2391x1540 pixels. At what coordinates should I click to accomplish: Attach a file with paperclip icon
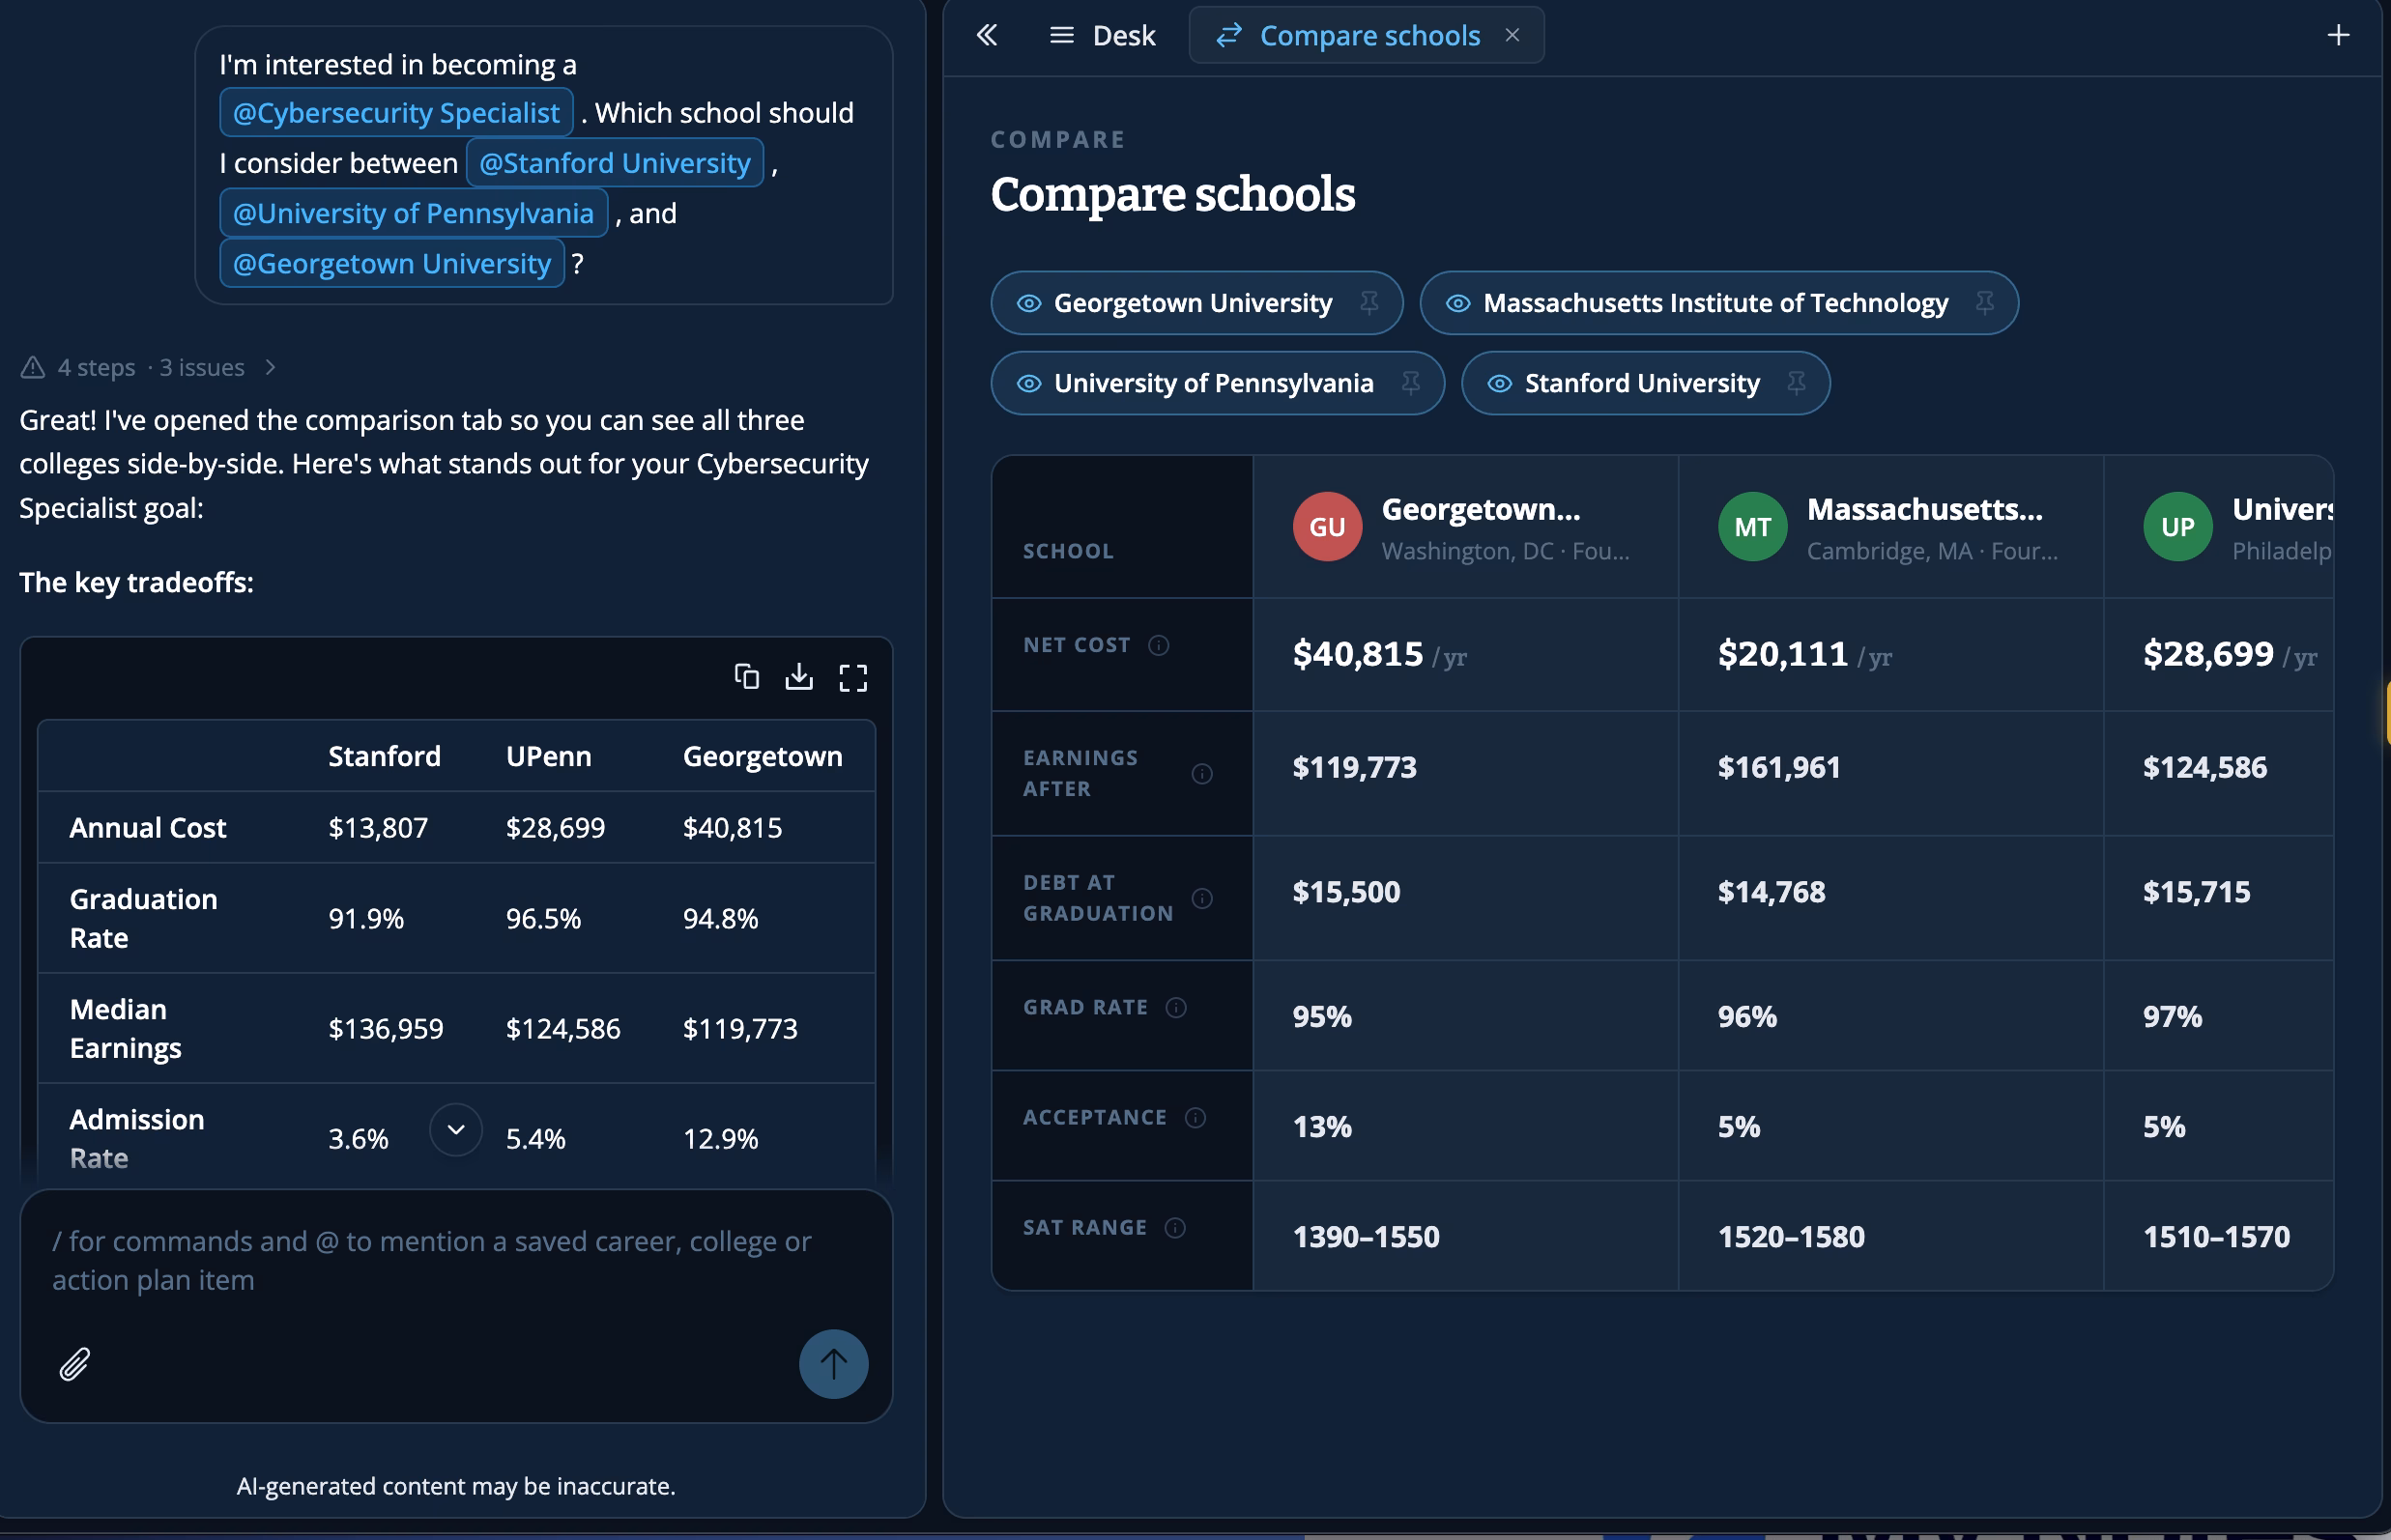[x=74, y=1364]
